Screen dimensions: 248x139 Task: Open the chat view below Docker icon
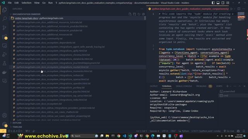pyautogui.click(x=4, y=81)
